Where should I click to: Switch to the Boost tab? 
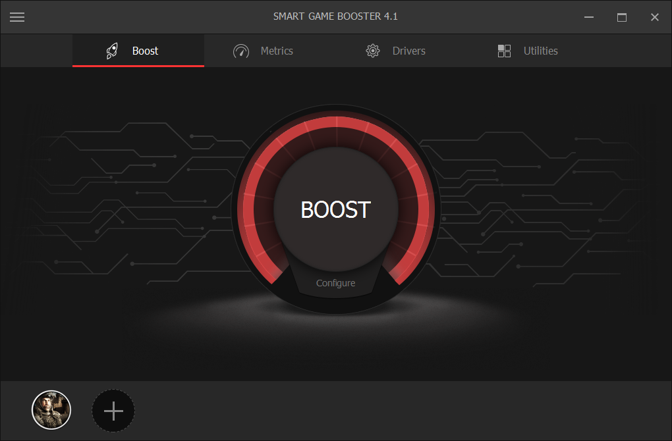coord(138,51)
